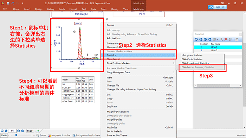Viewport: 246px width, 138px height.
Task: Click the move-down arrow in Data List toolbar
Action: [210, 39]
